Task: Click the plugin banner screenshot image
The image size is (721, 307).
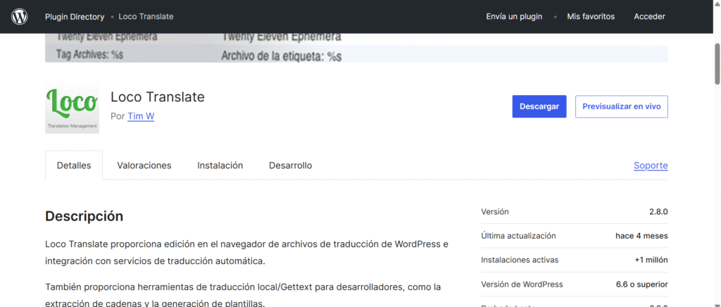Action: click(356, 48)
